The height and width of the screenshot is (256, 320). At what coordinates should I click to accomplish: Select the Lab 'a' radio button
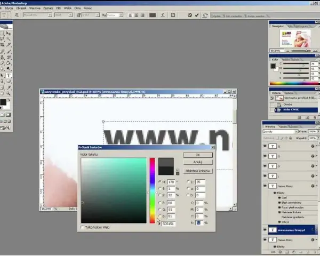(188, 188)
